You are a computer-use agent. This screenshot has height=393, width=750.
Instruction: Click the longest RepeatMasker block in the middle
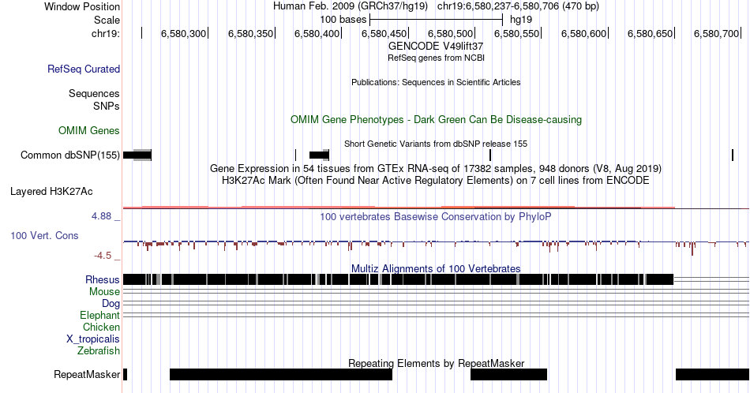tap(281, 374)
